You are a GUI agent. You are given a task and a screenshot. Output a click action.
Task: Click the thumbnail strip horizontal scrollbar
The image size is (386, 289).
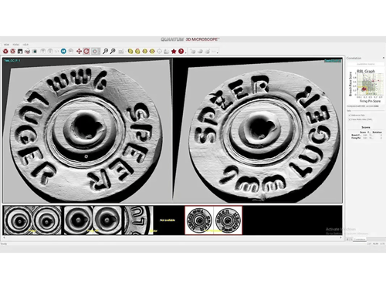tap(172, 237)
